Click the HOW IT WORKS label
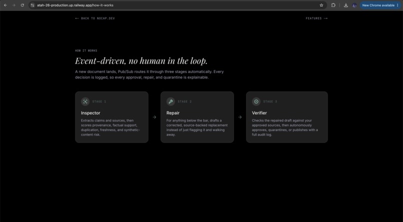 pyautogui.click(x=86, y=50)
